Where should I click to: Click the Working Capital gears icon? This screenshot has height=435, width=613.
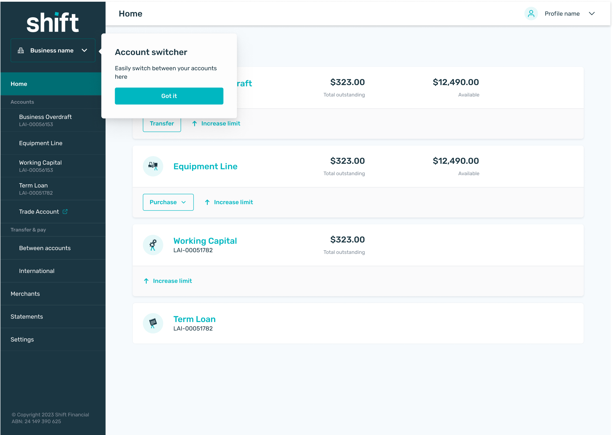tap(153, 245)
